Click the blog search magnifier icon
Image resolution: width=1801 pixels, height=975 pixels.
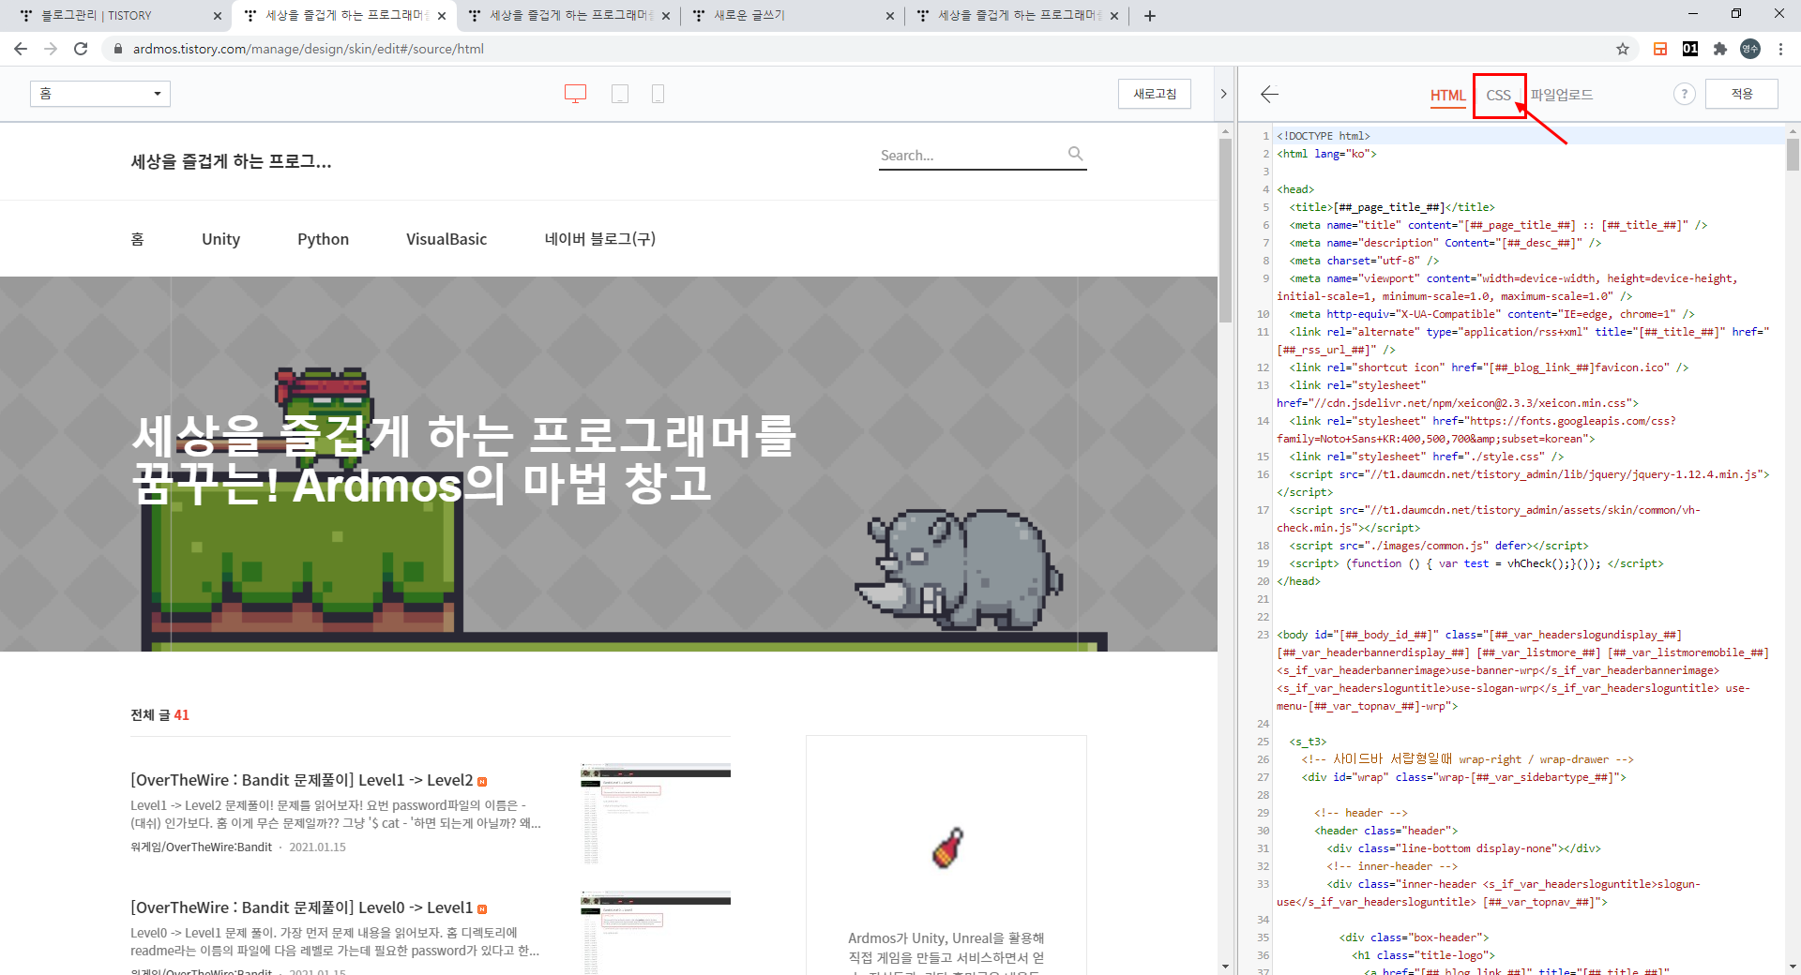tap(1076, 154)
